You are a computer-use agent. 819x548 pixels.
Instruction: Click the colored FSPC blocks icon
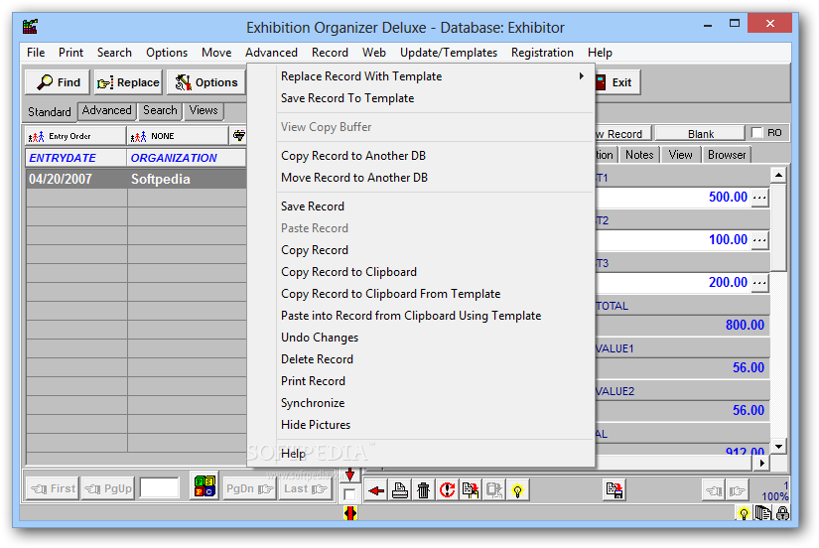[x=205, y=485]
